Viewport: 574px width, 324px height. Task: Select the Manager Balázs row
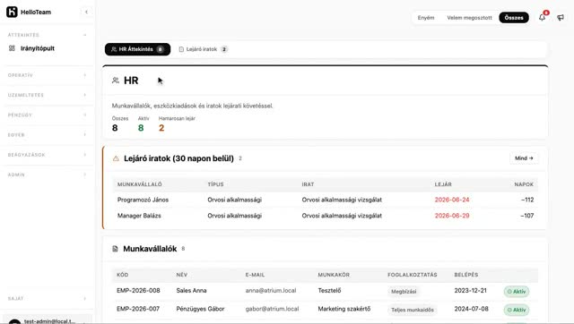[x=325, y=216]
